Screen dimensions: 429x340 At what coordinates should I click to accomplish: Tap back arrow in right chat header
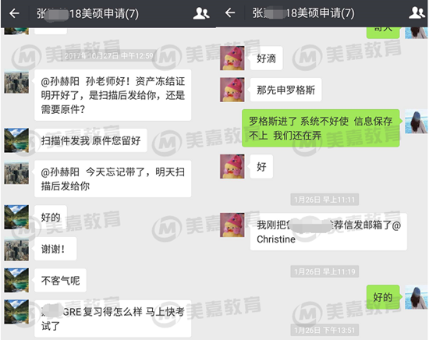point(230,12)
